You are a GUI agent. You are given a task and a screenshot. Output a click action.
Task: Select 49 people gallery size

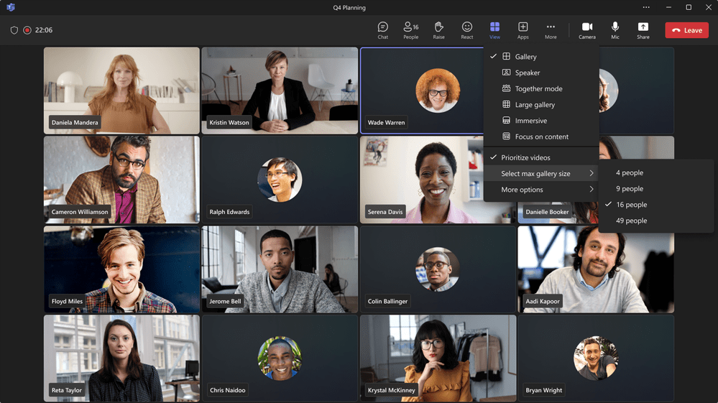(631, 221)
